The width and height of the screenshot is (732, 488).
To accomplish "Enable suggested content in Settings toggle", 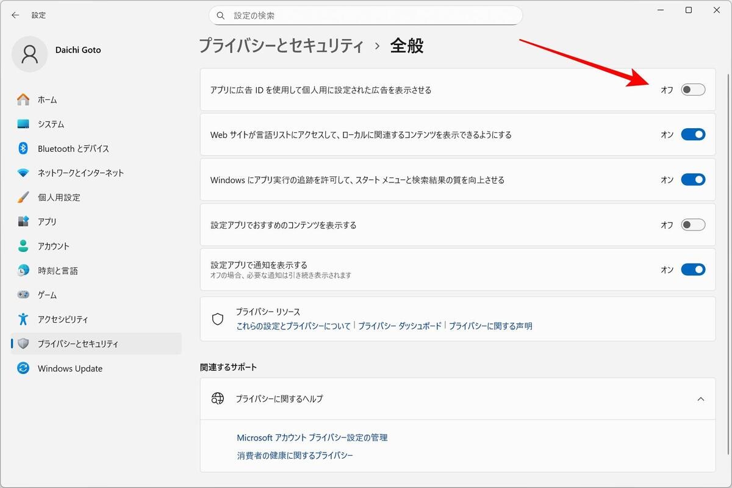I will tap(693, 225).
